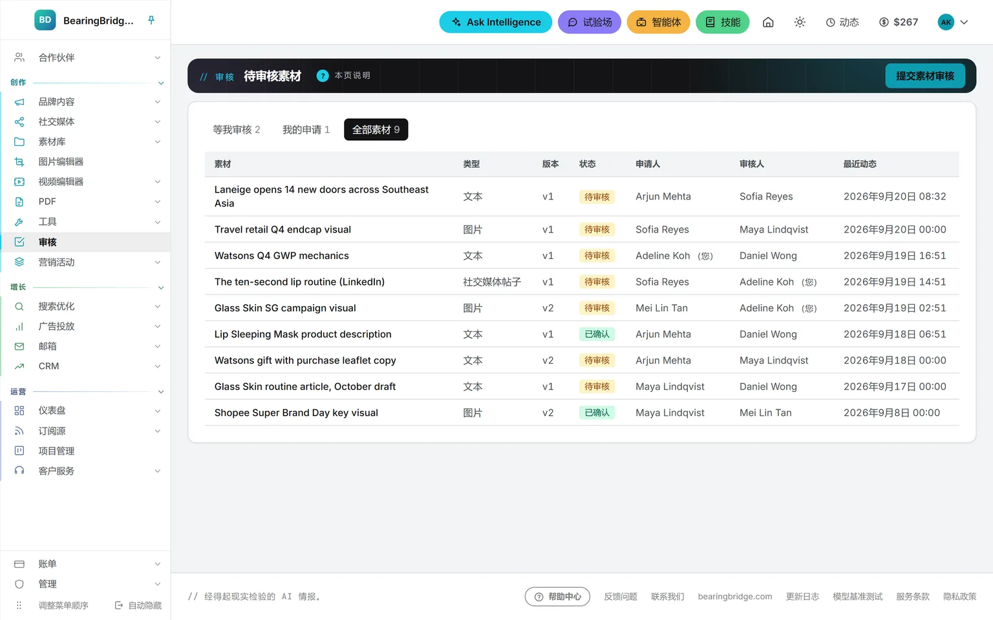Viewport: 993px width, 620px height.
Task: Open home via the house icon
Action: tap(768, 22)
